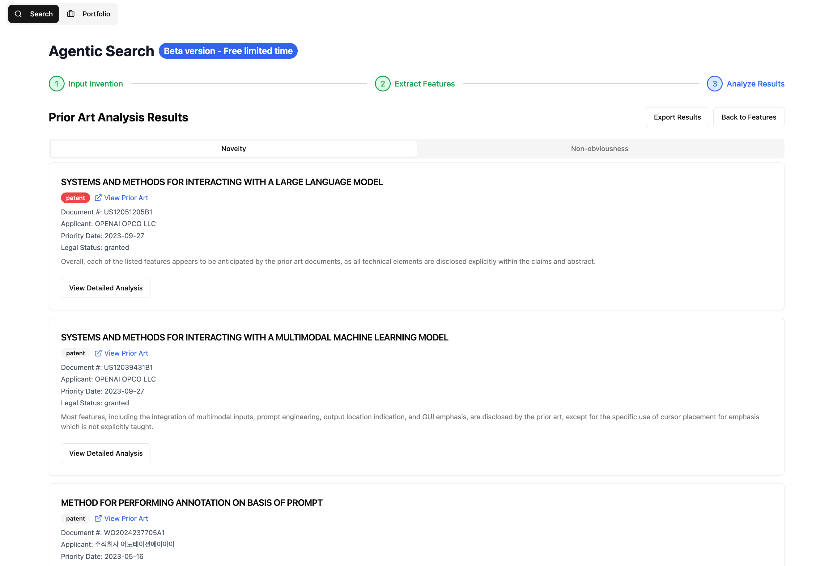
Task: Click the briefcase Portfolio icon
Action: [71, 14]
